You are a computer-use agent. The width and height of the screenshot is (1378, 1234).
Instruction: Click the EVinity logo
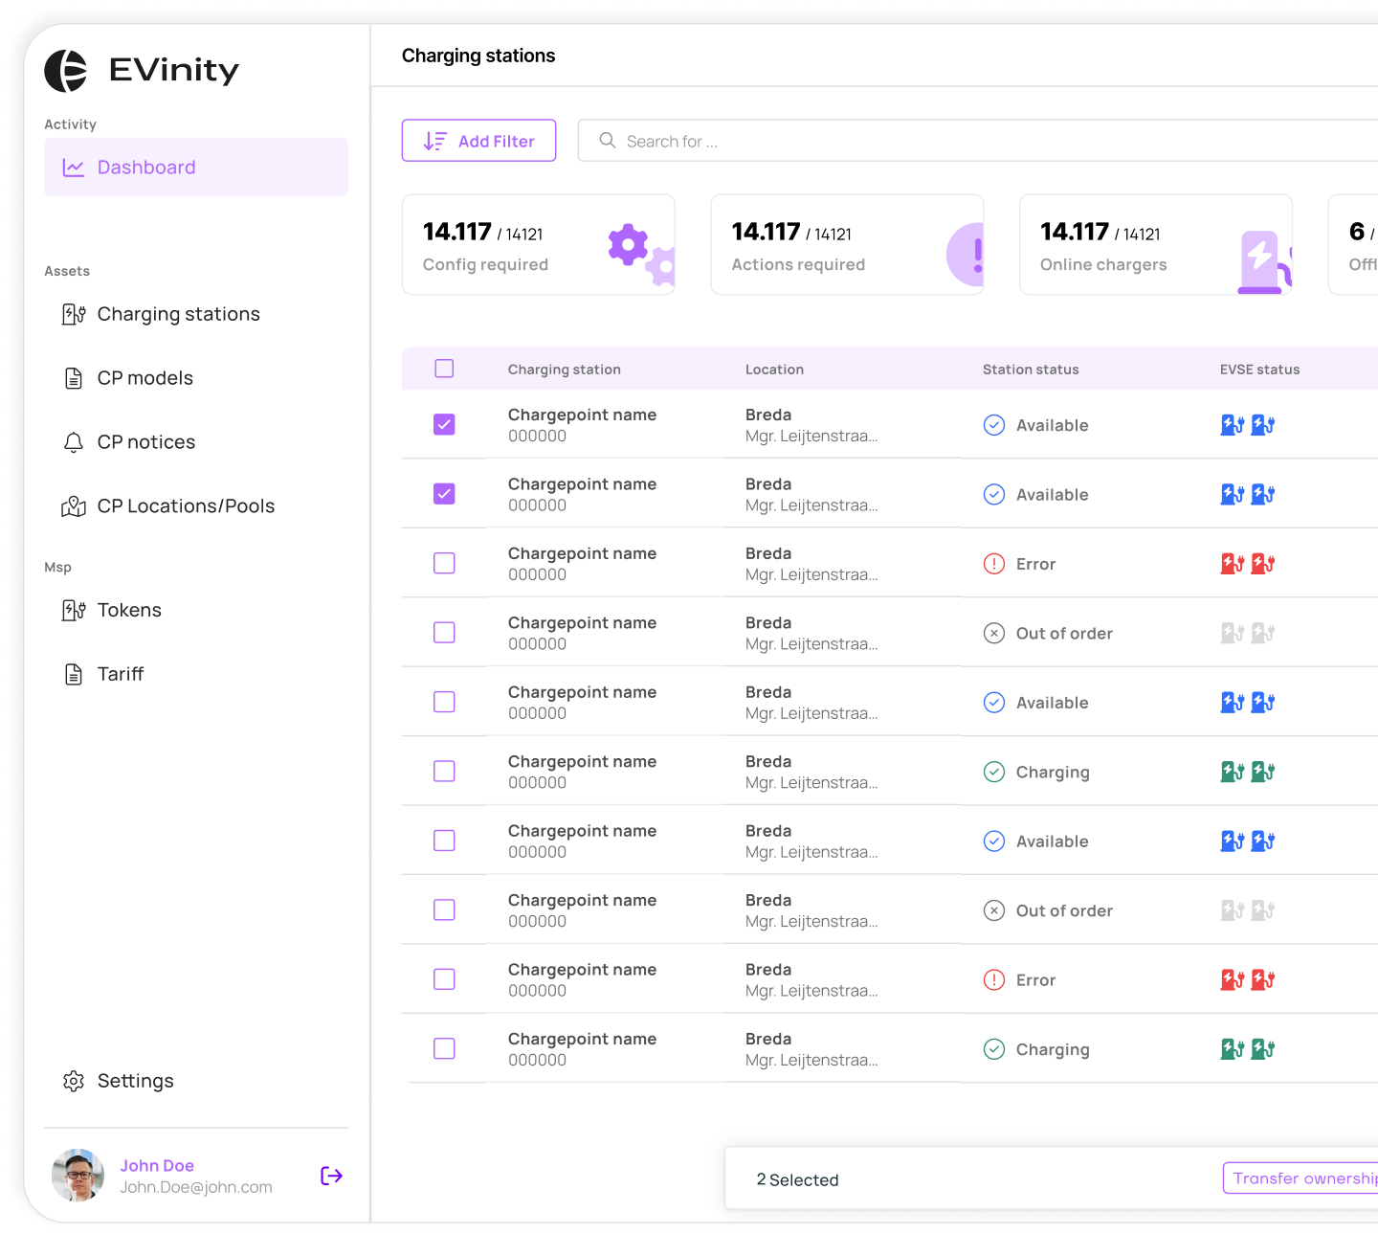click(x=65, y=70)
